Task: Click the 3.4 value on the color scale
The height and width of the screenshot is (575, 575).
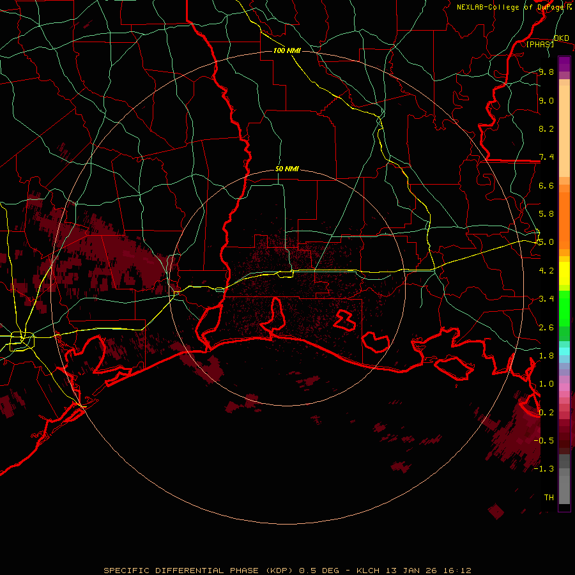Action: [x=546, y=299]
